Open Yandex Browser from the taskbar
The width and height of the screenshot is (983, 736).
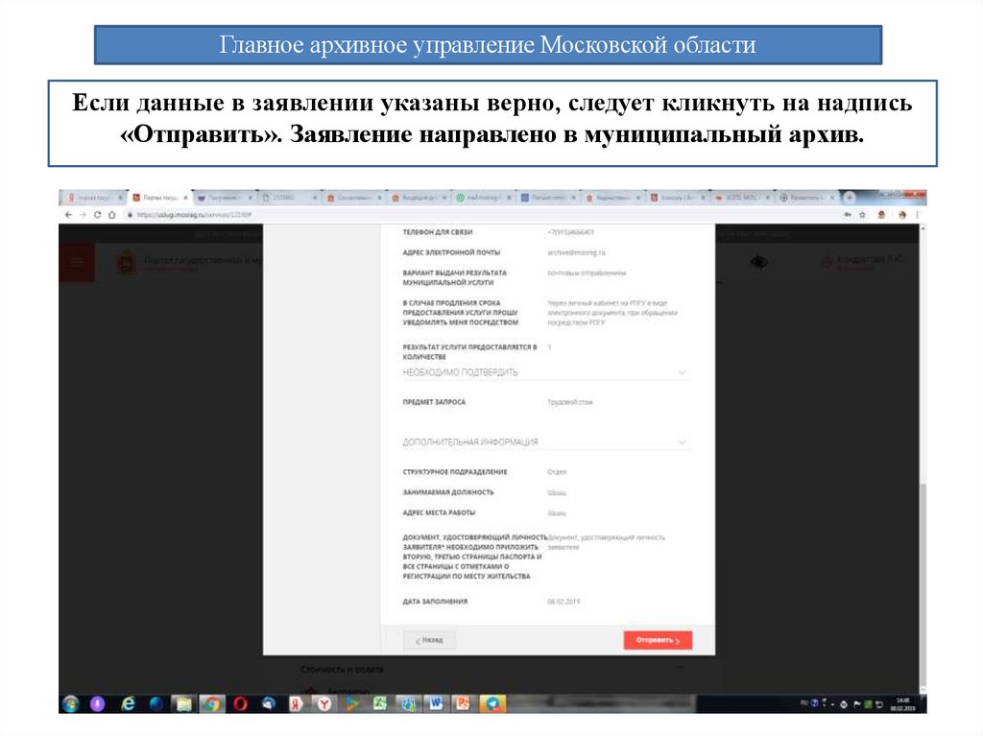pos(324,704)
